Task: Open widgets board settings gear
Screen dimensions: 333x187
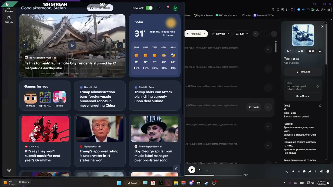Action: (9, 170)
